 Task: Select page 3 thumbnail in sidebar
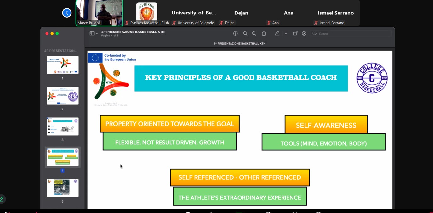point(63,126)
